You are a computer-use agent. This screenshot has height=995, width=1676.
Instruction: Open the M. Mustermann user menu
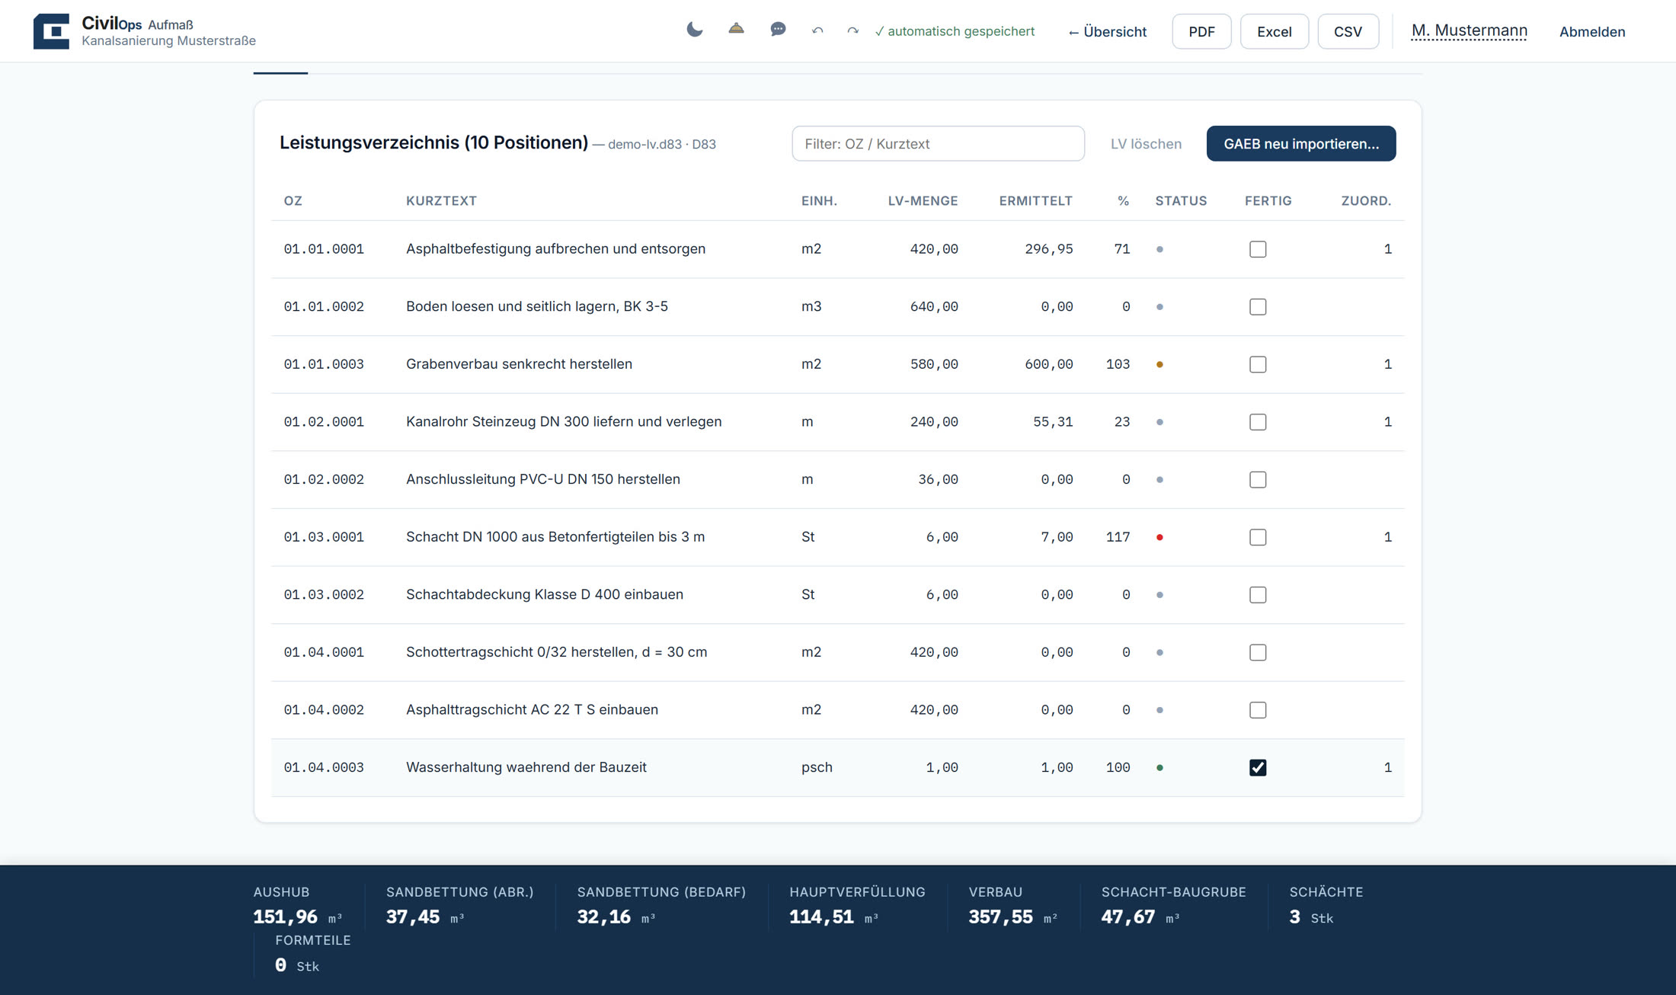coord(1469,30)
